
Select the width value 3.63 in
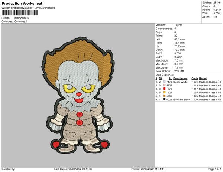[x=217, y=13]
